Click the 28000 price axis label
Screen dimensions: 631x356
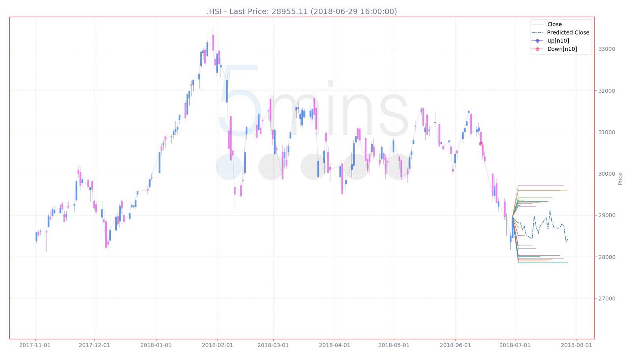pyautogui.click(x=607, y=257)
